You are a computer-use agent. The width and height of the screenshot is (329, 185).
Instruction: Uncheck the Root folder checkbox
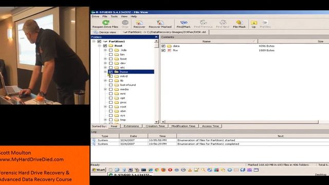coord(105,46)
